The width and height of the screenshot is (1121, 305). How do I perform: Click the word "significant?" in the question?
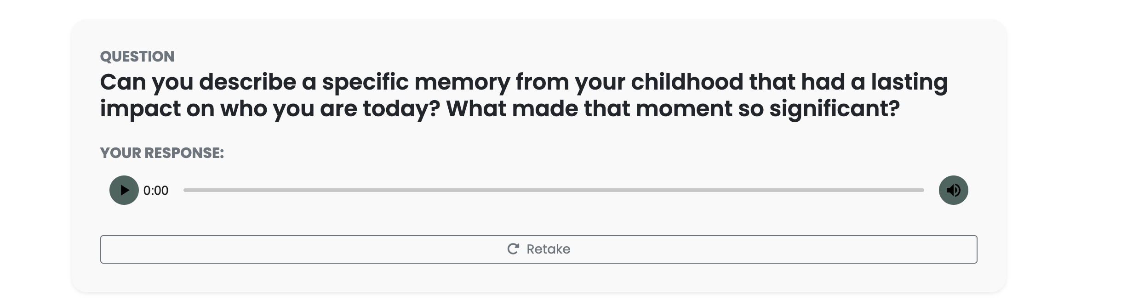834,109
